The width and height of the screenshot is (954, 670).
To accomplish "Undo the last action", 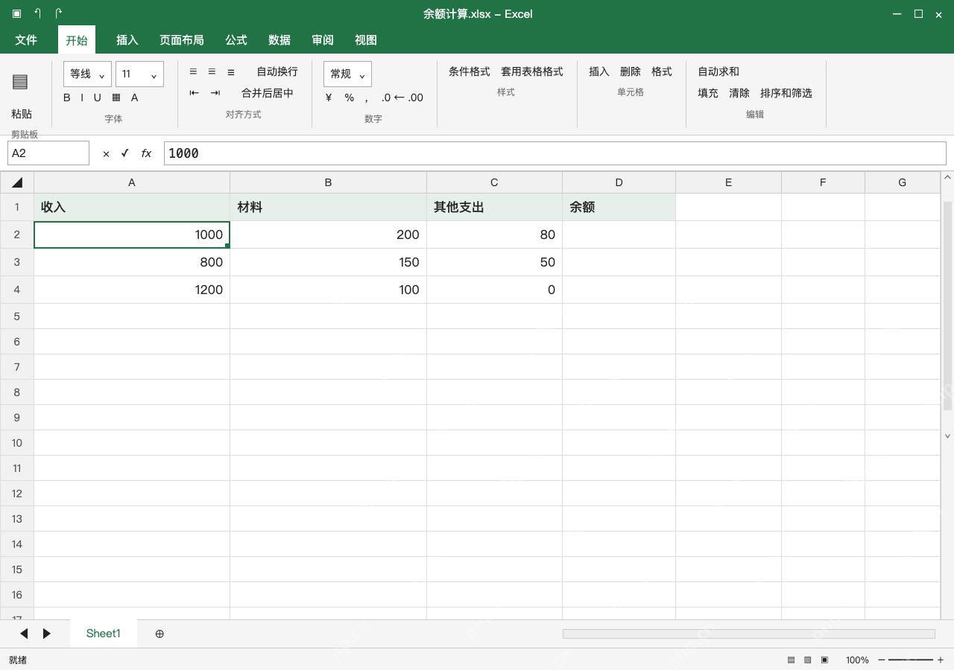I will coord(38,13).
